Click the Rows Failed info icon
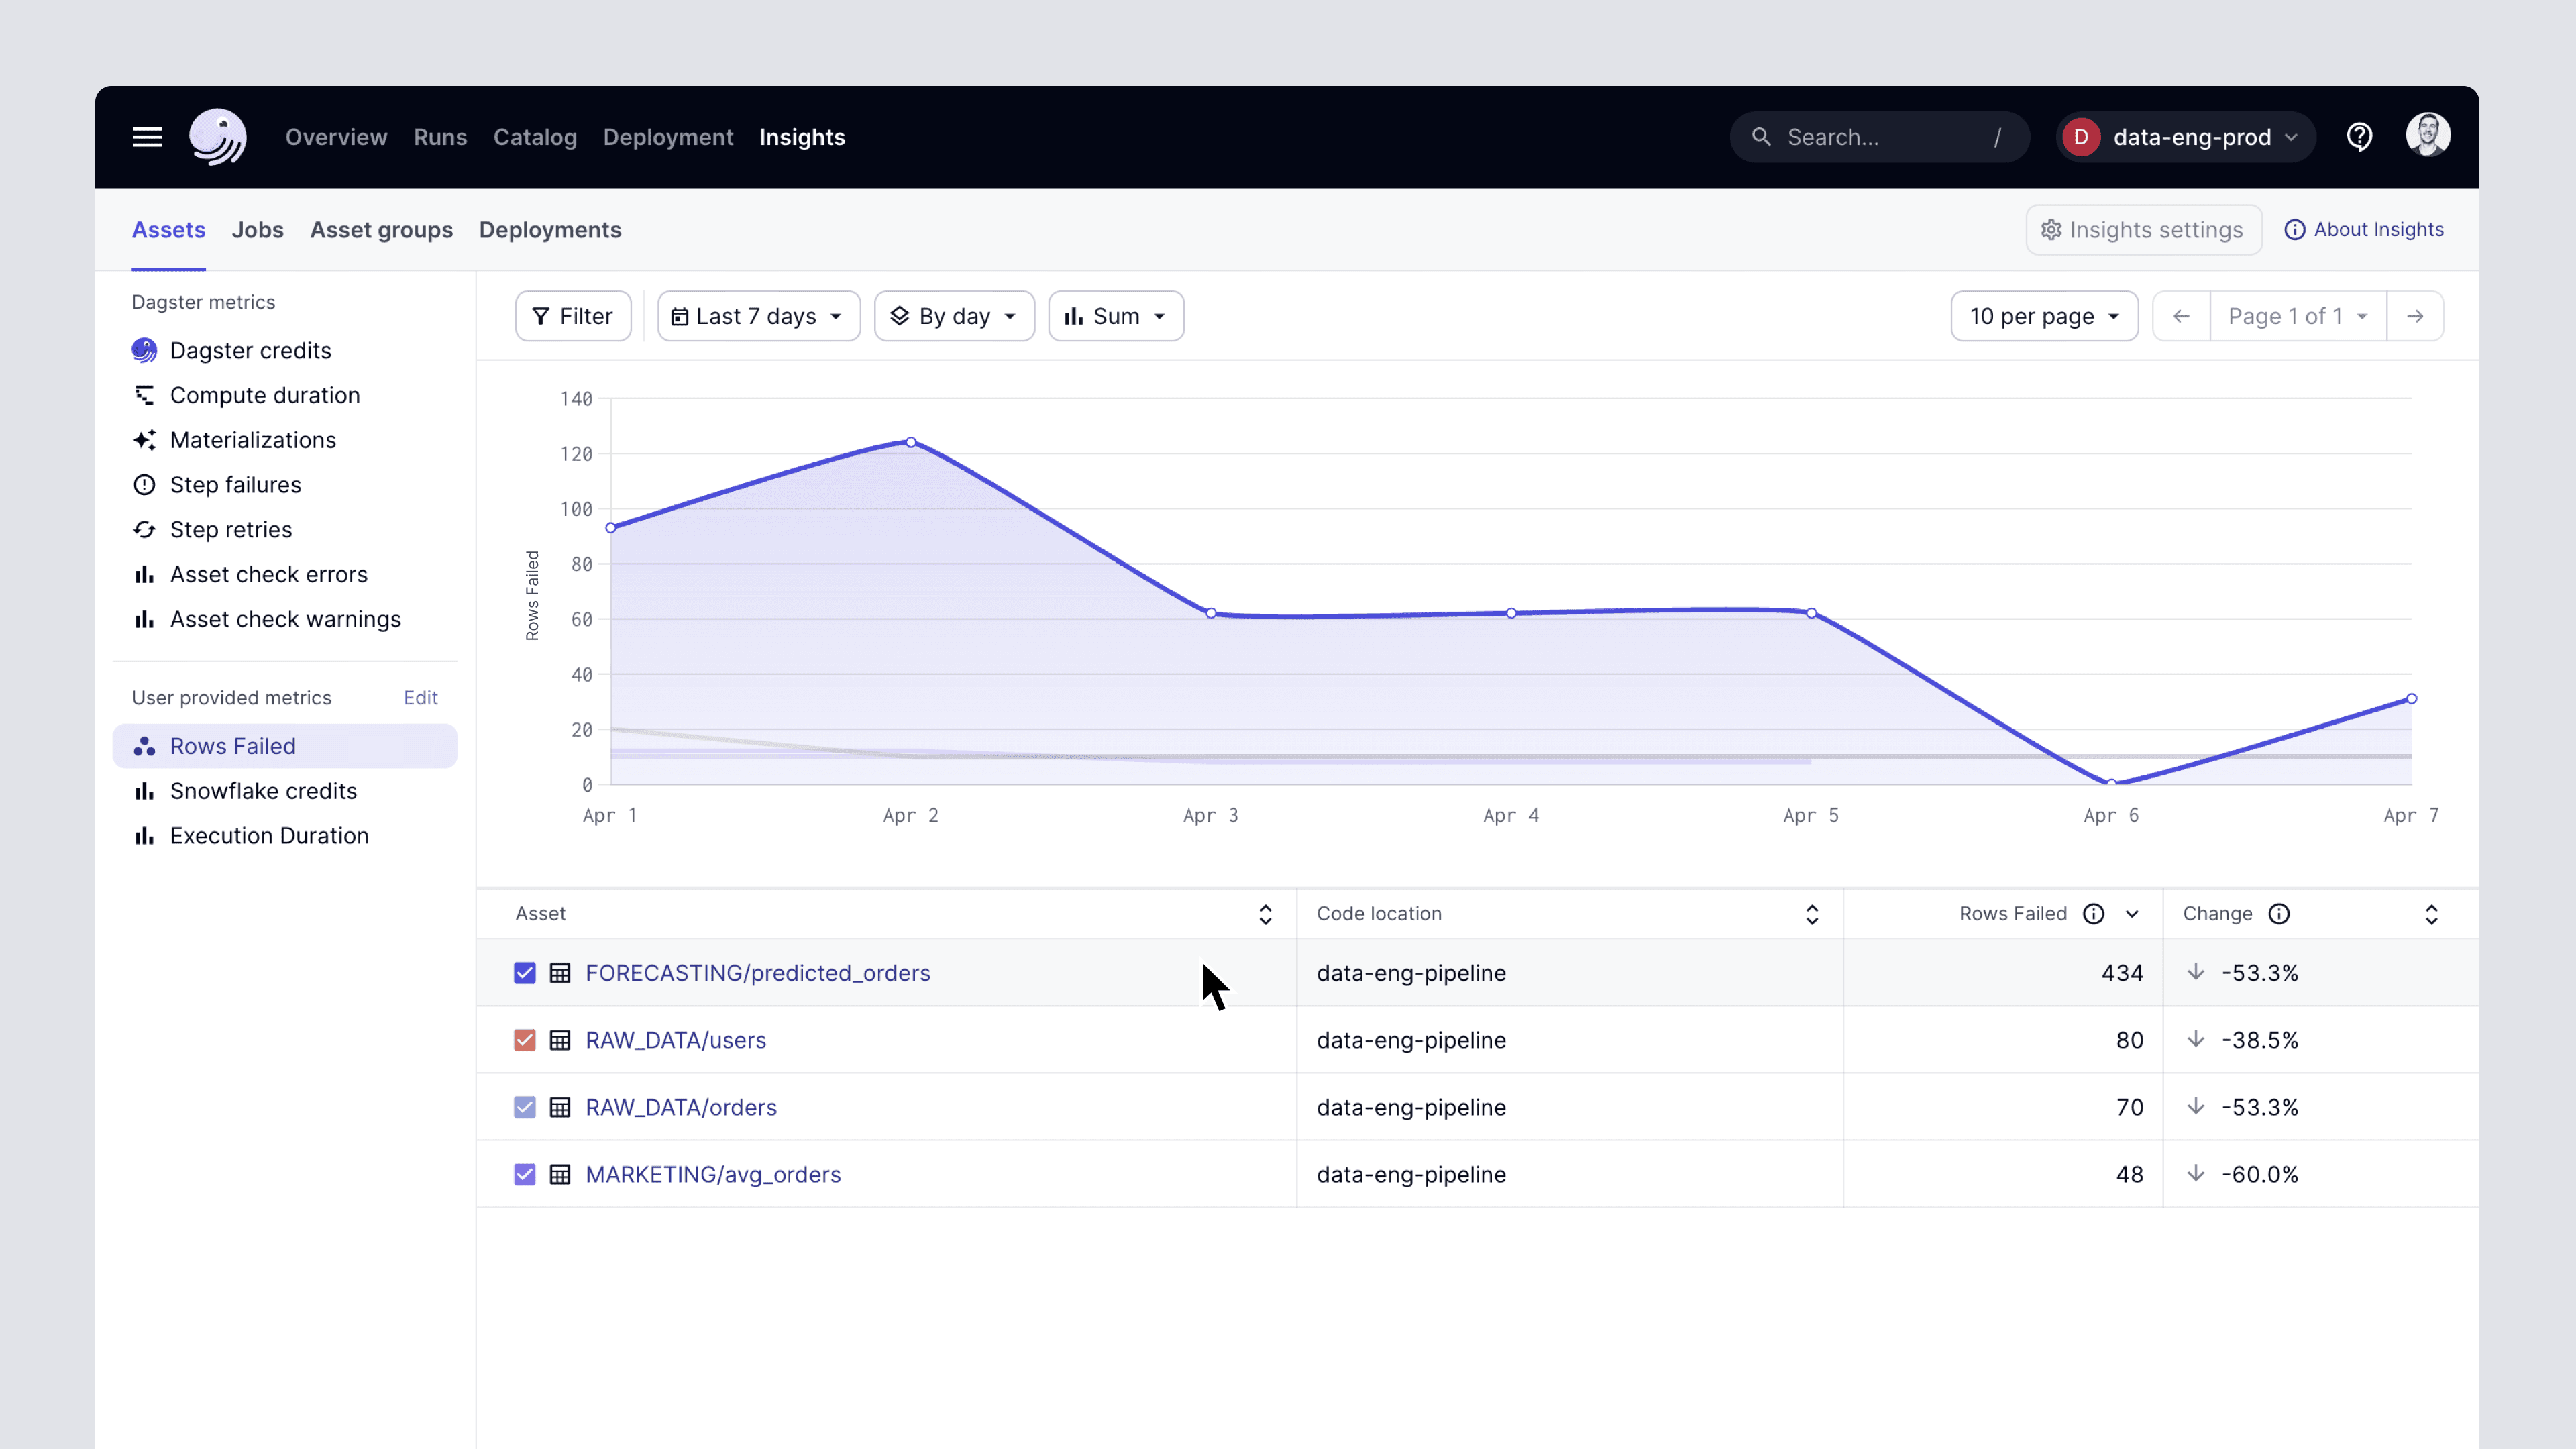This screenshot has width=2576, height=1449. [2093, 914]
